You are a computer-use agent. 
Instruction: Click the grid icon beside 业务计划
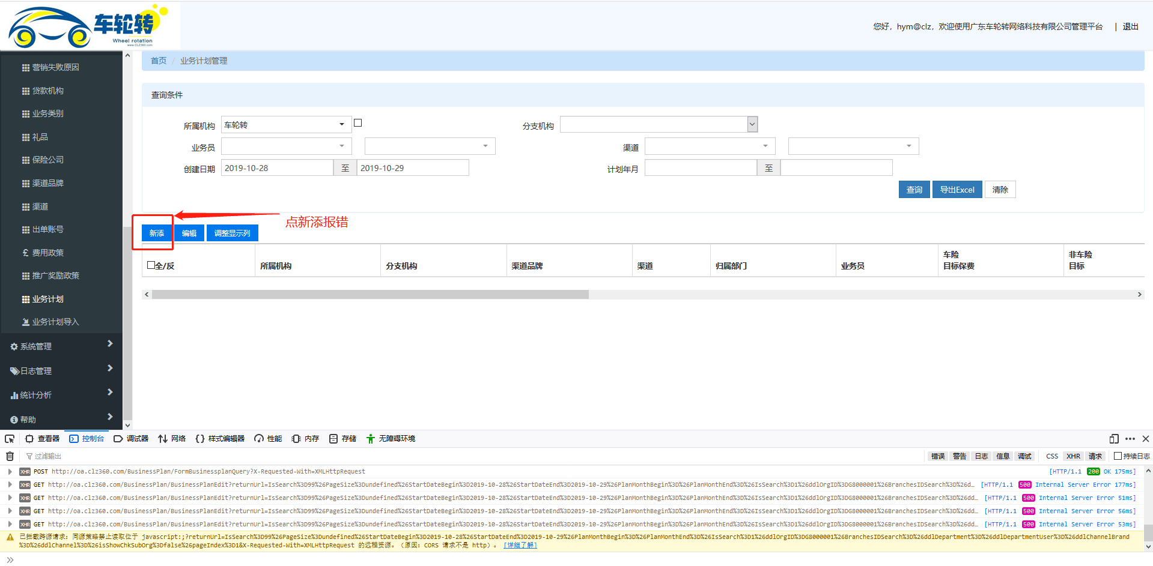click(x=26, y=300)
